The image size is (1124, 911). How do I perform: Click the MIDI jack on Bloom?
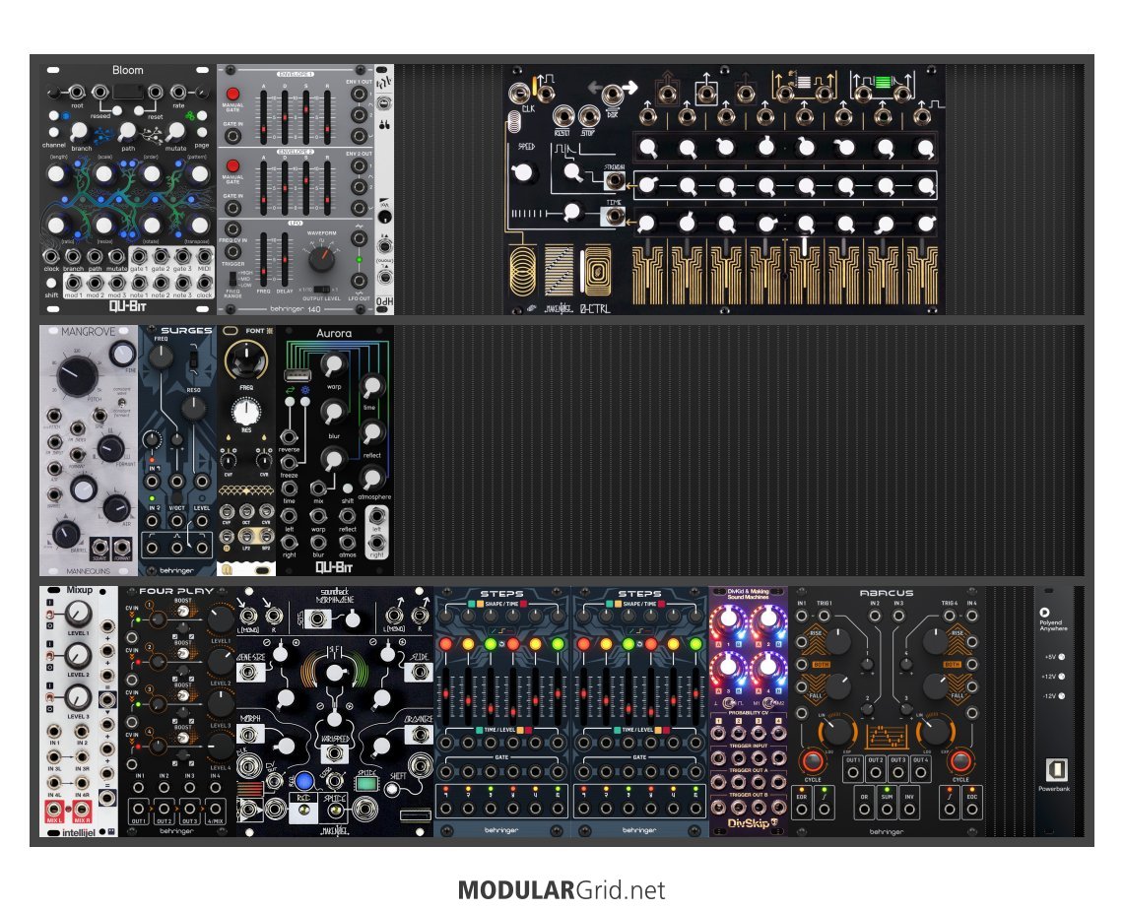click(205, 257)
